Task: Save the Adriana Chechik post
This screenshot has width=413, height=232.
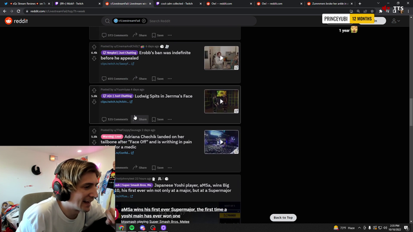Action: [x=157, y=168]
